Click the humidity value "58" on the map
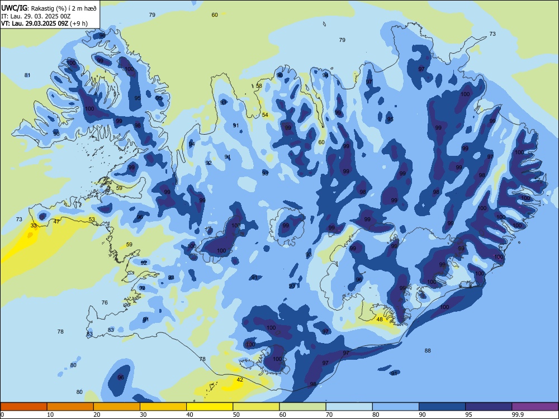This screenshot has height=419, width=559. 259,86
